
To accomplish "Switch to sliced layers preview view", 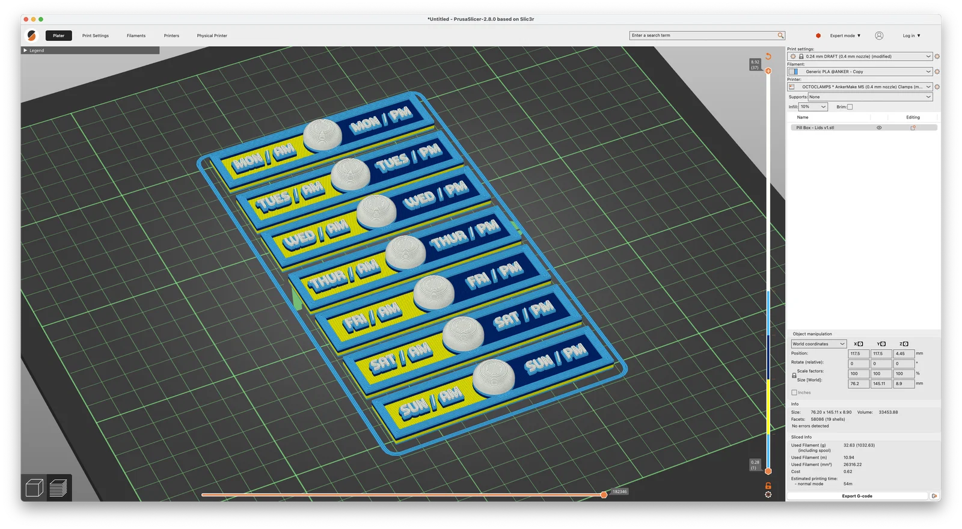I will (58, 488).
